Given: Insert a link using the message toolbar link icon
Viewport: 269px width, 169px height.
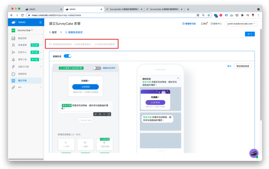Looking at the screenshot, I should pyautogui.click(x=96, y=114).
